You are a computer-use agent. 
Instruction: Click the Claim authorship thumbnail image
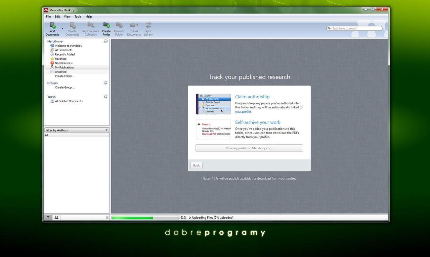click(x=214, y=104)
